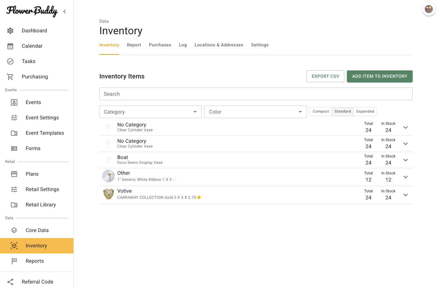
Task: Click the Plans storefront icon
Action: click(14, 174)
